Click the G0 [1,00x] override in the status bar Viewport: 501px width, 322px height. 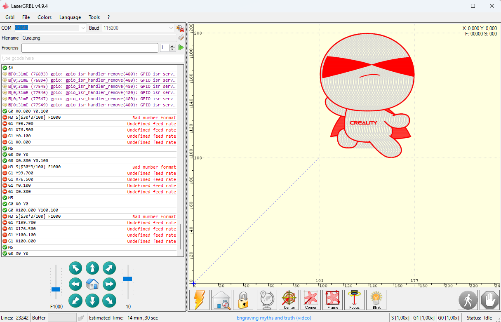pos(449,318)
